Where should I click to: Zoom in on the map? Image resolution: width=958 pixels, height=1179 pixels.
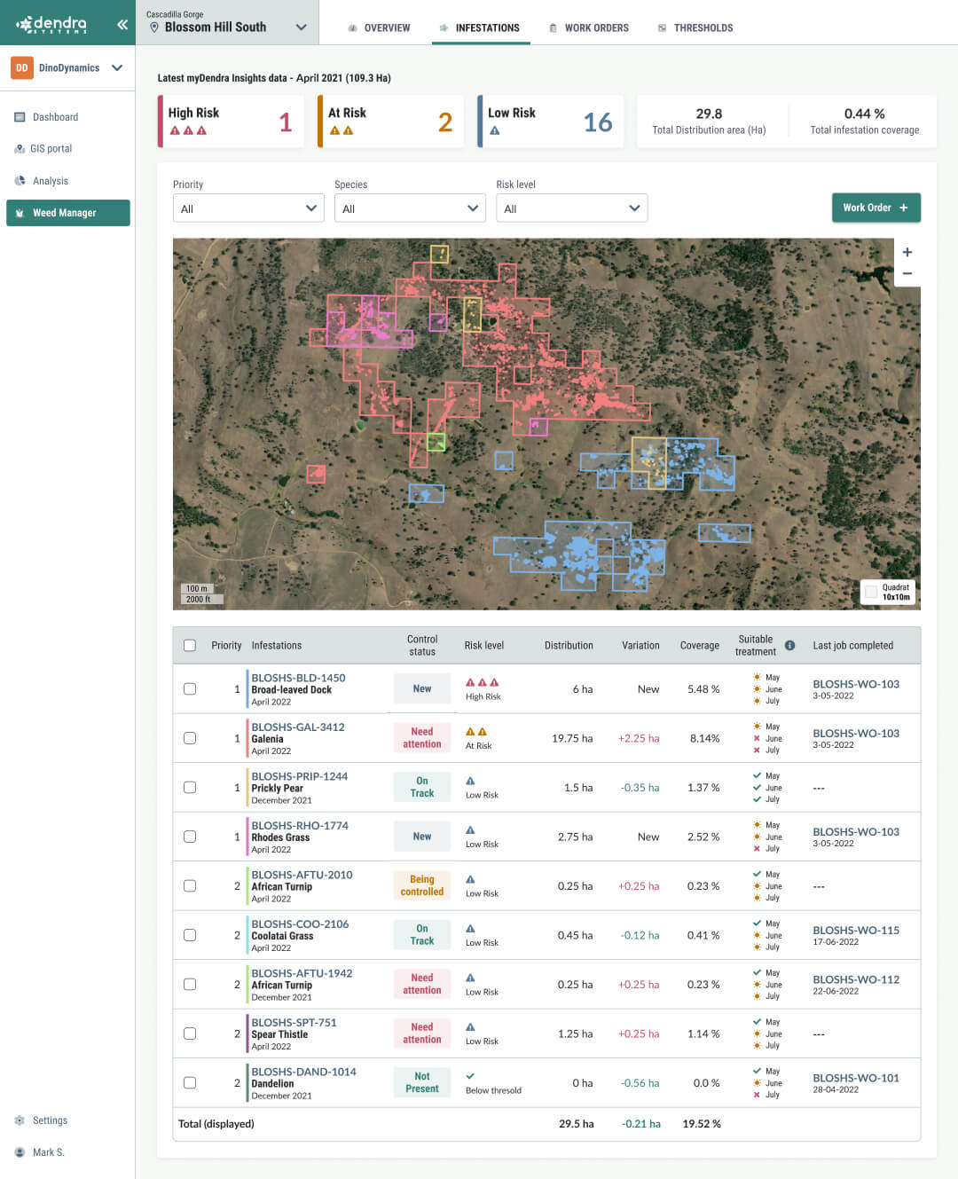907,252
